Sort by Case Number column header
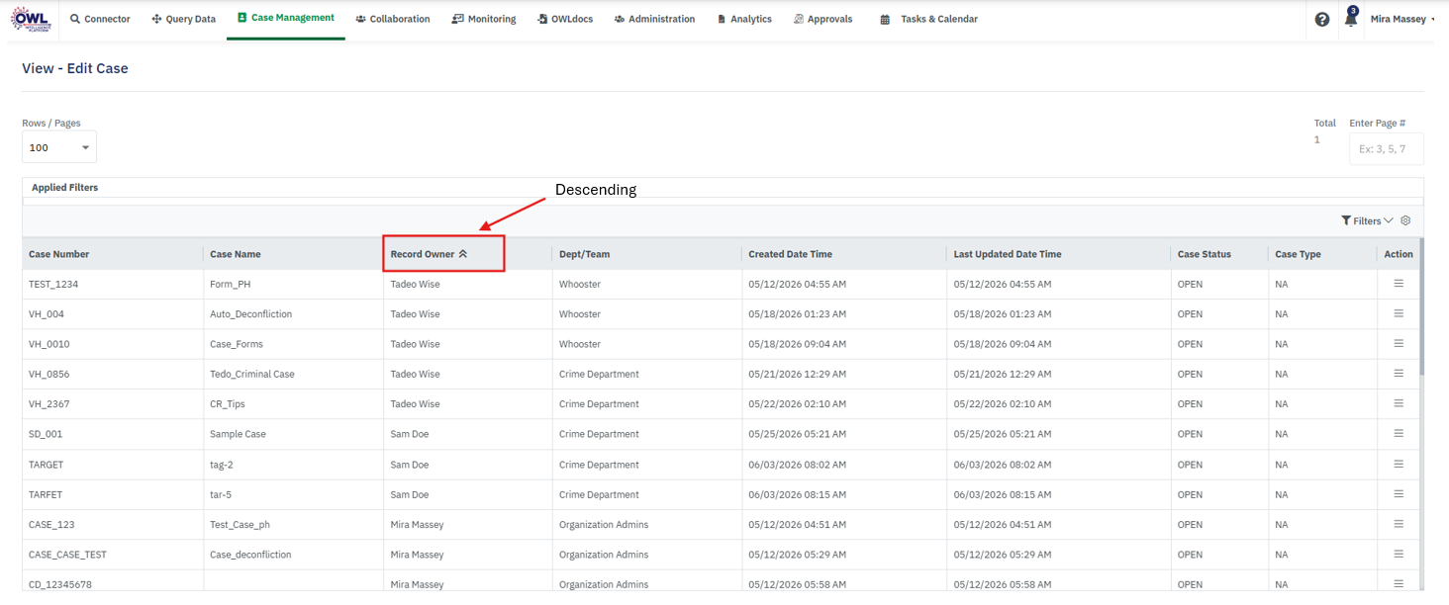This screenshot has width=1449, height=605. [59, 254]
